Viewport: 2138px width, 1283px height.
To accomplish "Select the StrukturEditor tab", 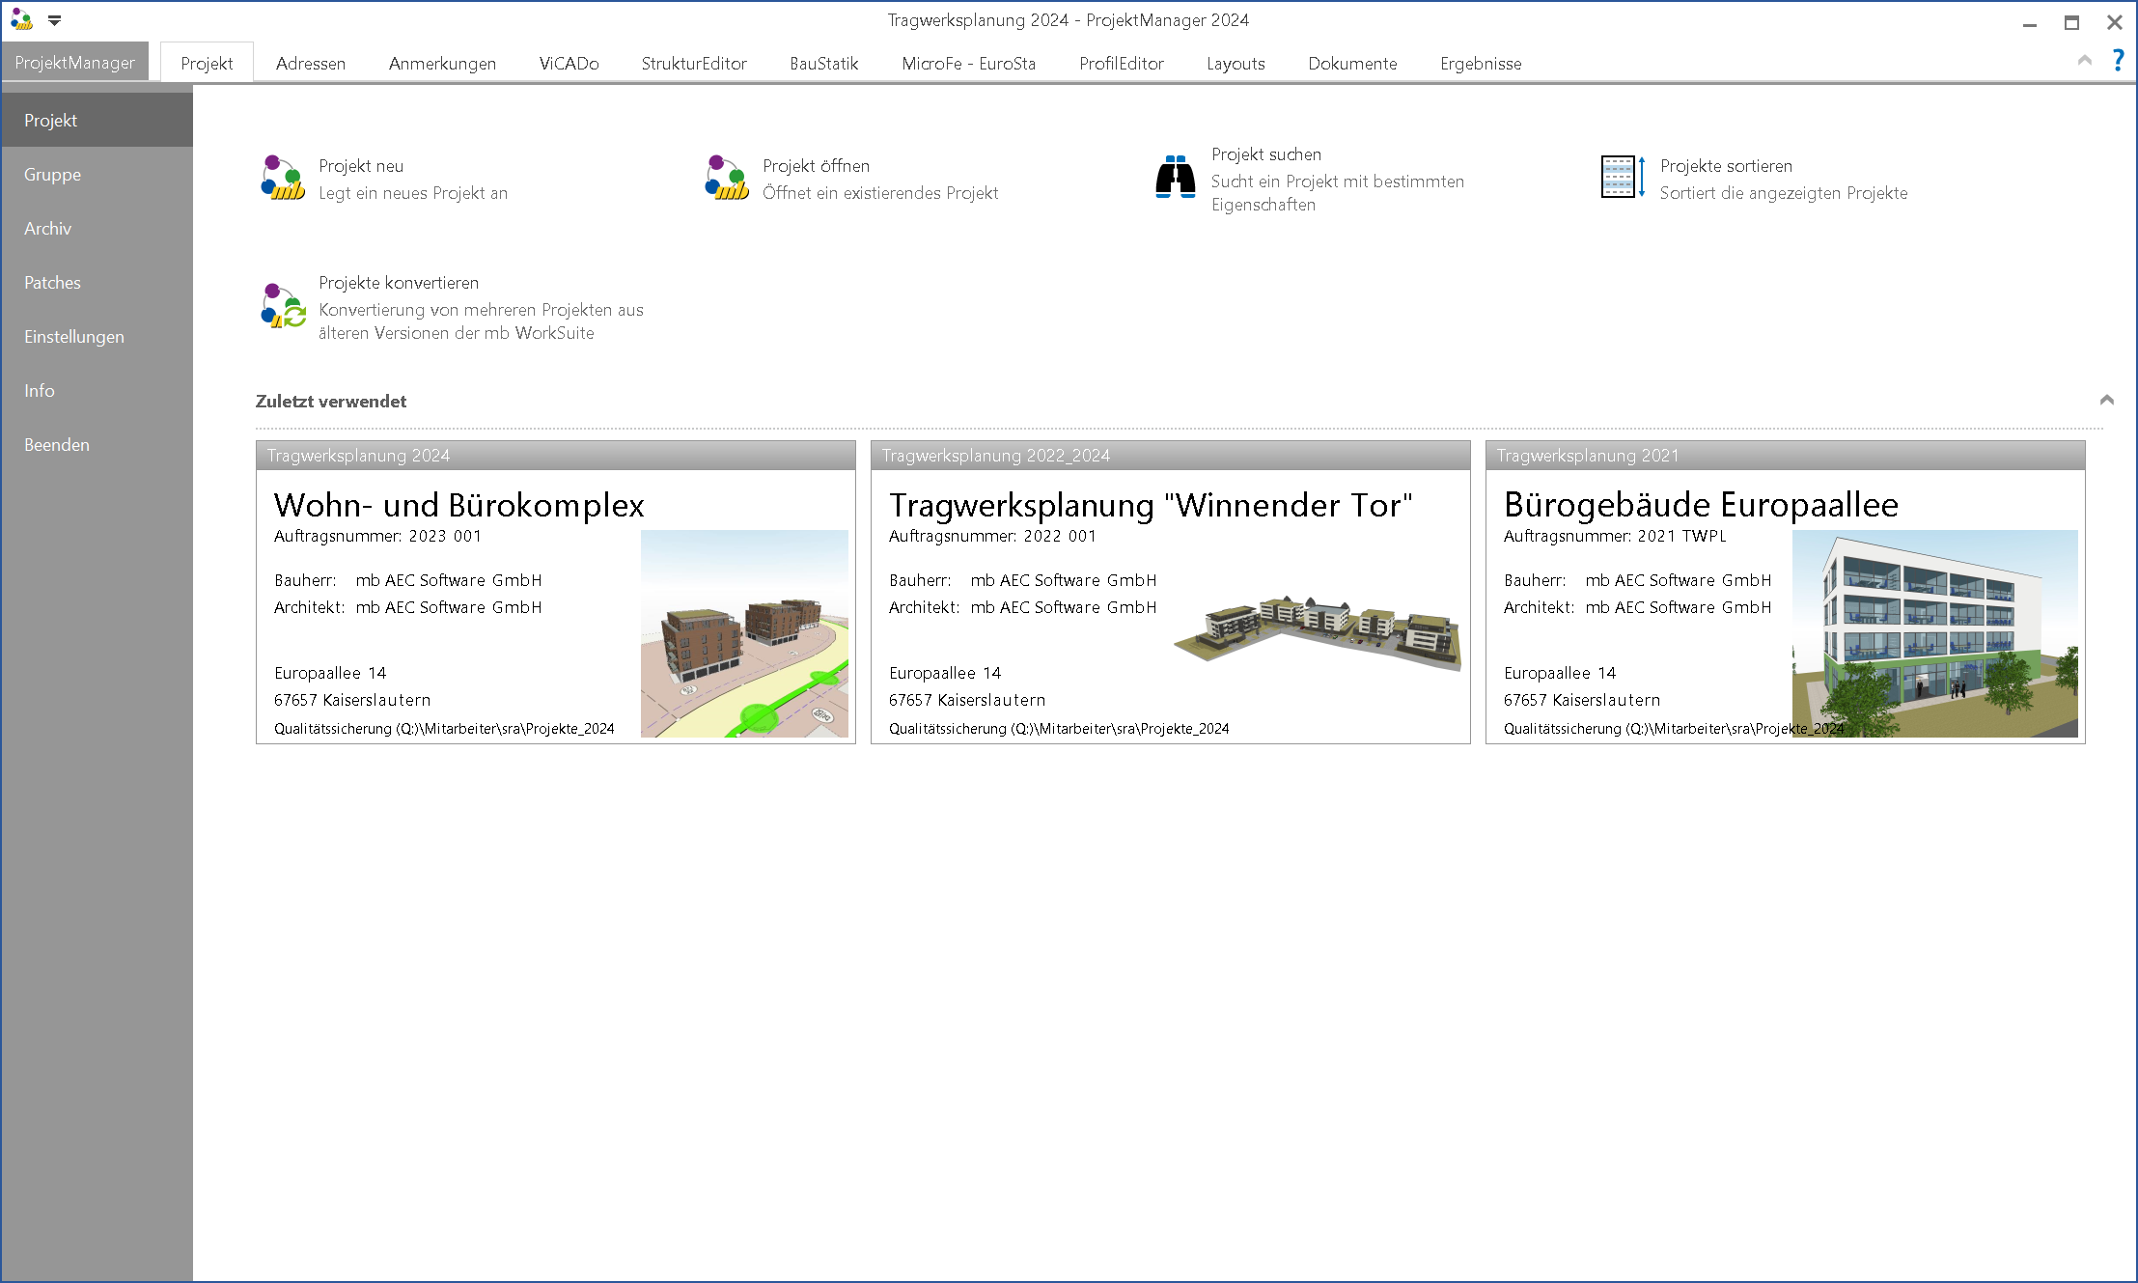I will pos(693,64).
